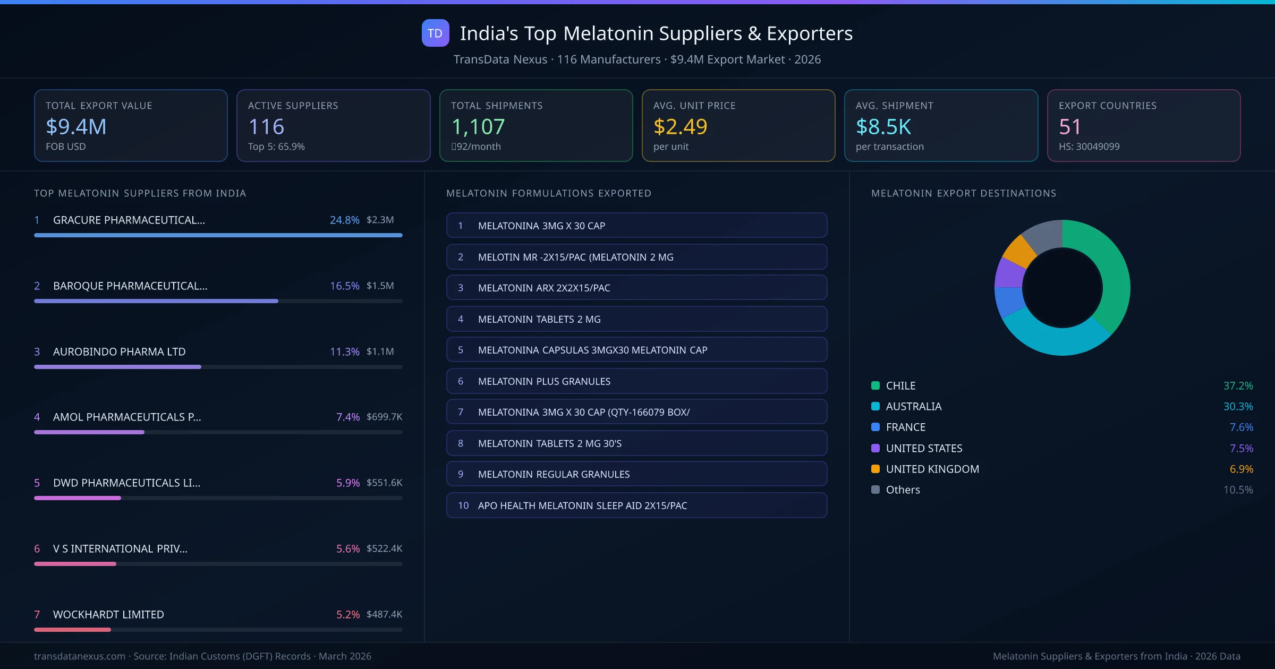Click the Total Shipments stat card

click(535, 125)
